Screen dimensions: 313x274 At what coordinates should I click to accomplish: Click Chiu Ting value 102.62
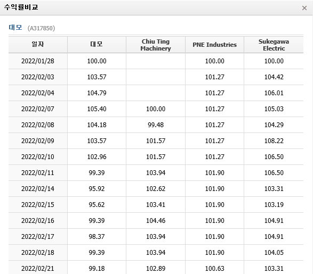(x=156, y=188)
